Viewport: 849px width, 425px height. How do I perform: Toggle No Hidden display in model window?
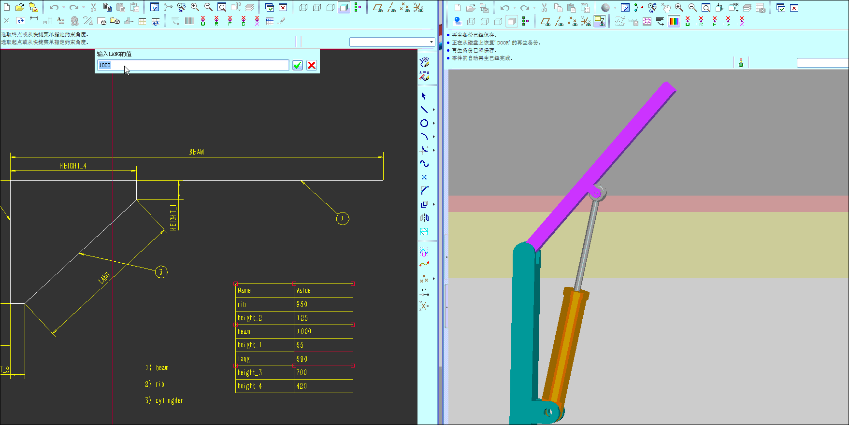498,21
